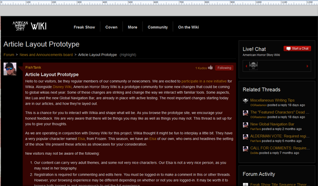Click OGRastamon under Miscellaneous Writing Tips

click(x=258, y=105)
